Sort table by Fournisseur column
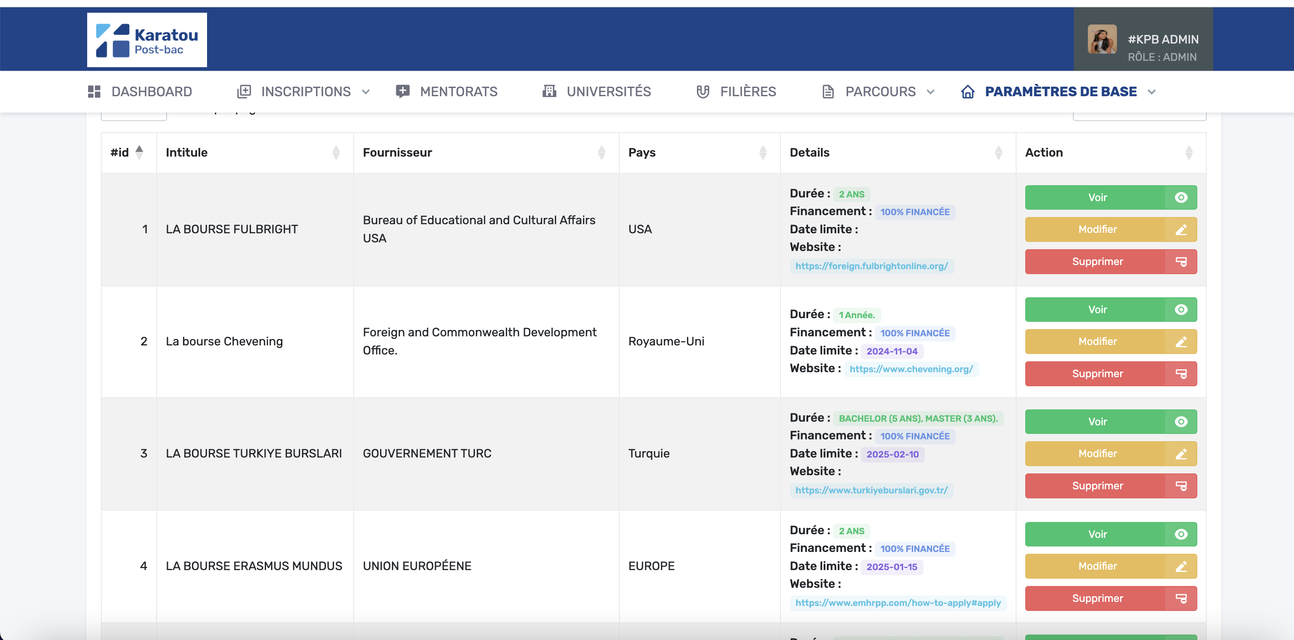The image size is (1294, 640). pyautogui.click(x=486, y=153)
